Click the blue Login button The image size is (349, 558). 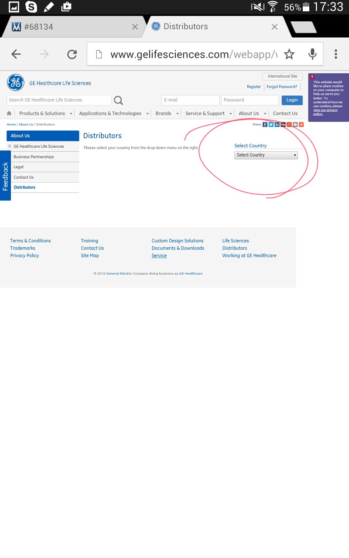pos(292,100)
